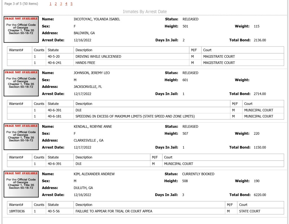289x224 pixels.
Task: Open page 5 of results
Action: pos(71,4)
